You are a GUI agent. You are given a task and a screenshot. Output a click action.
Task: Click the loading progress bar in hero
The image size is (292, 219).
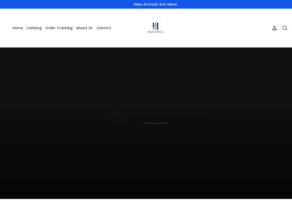click(155, 123)
